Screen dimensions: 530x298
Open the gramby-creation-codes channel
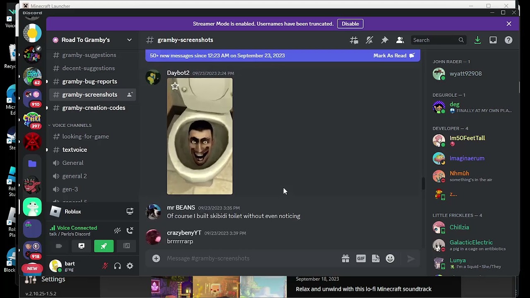[x=93, y=108]
